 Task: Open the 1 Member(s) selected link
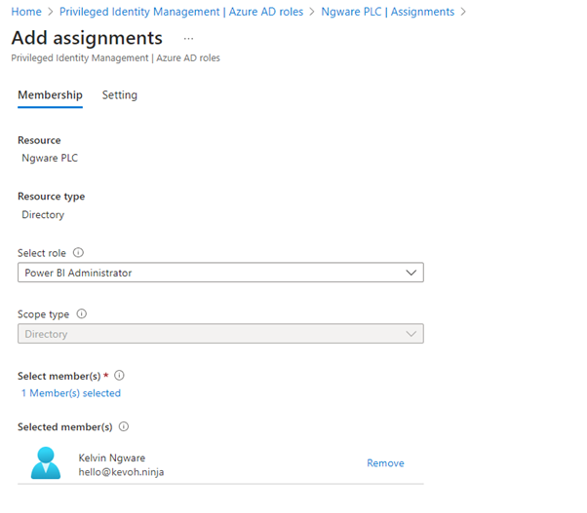click(x=71, y=393)
